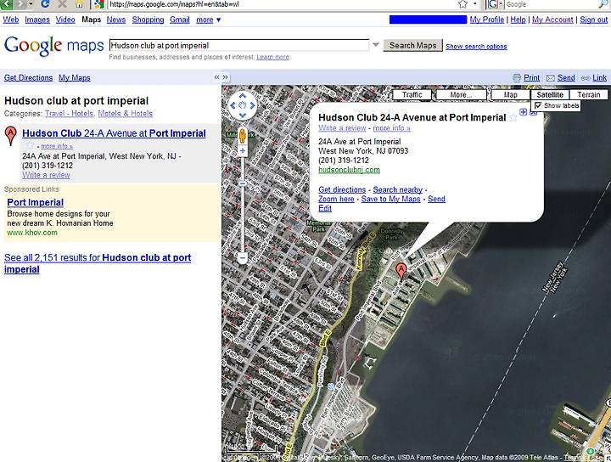Image resolution: width=611 pixels, height=462 pixels.
Task: Click the magnifying glass search icon
Action: [x=603, y=4]
